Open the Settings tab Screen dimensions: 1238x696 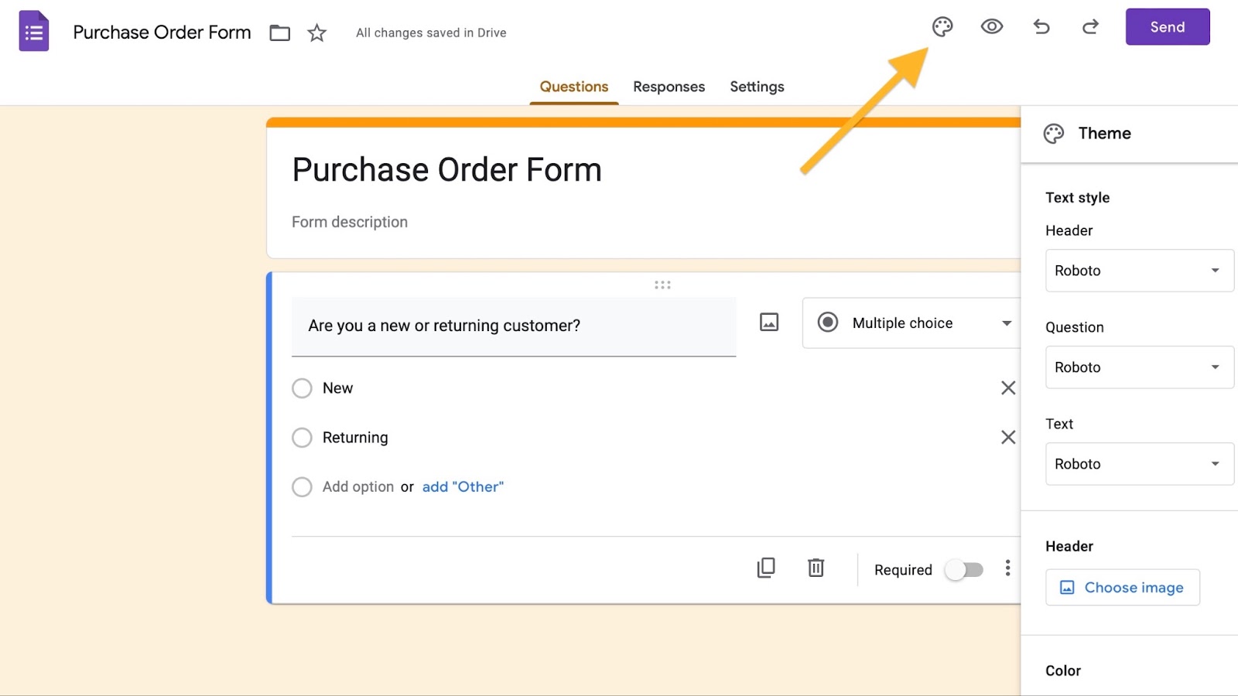(757, 87)
